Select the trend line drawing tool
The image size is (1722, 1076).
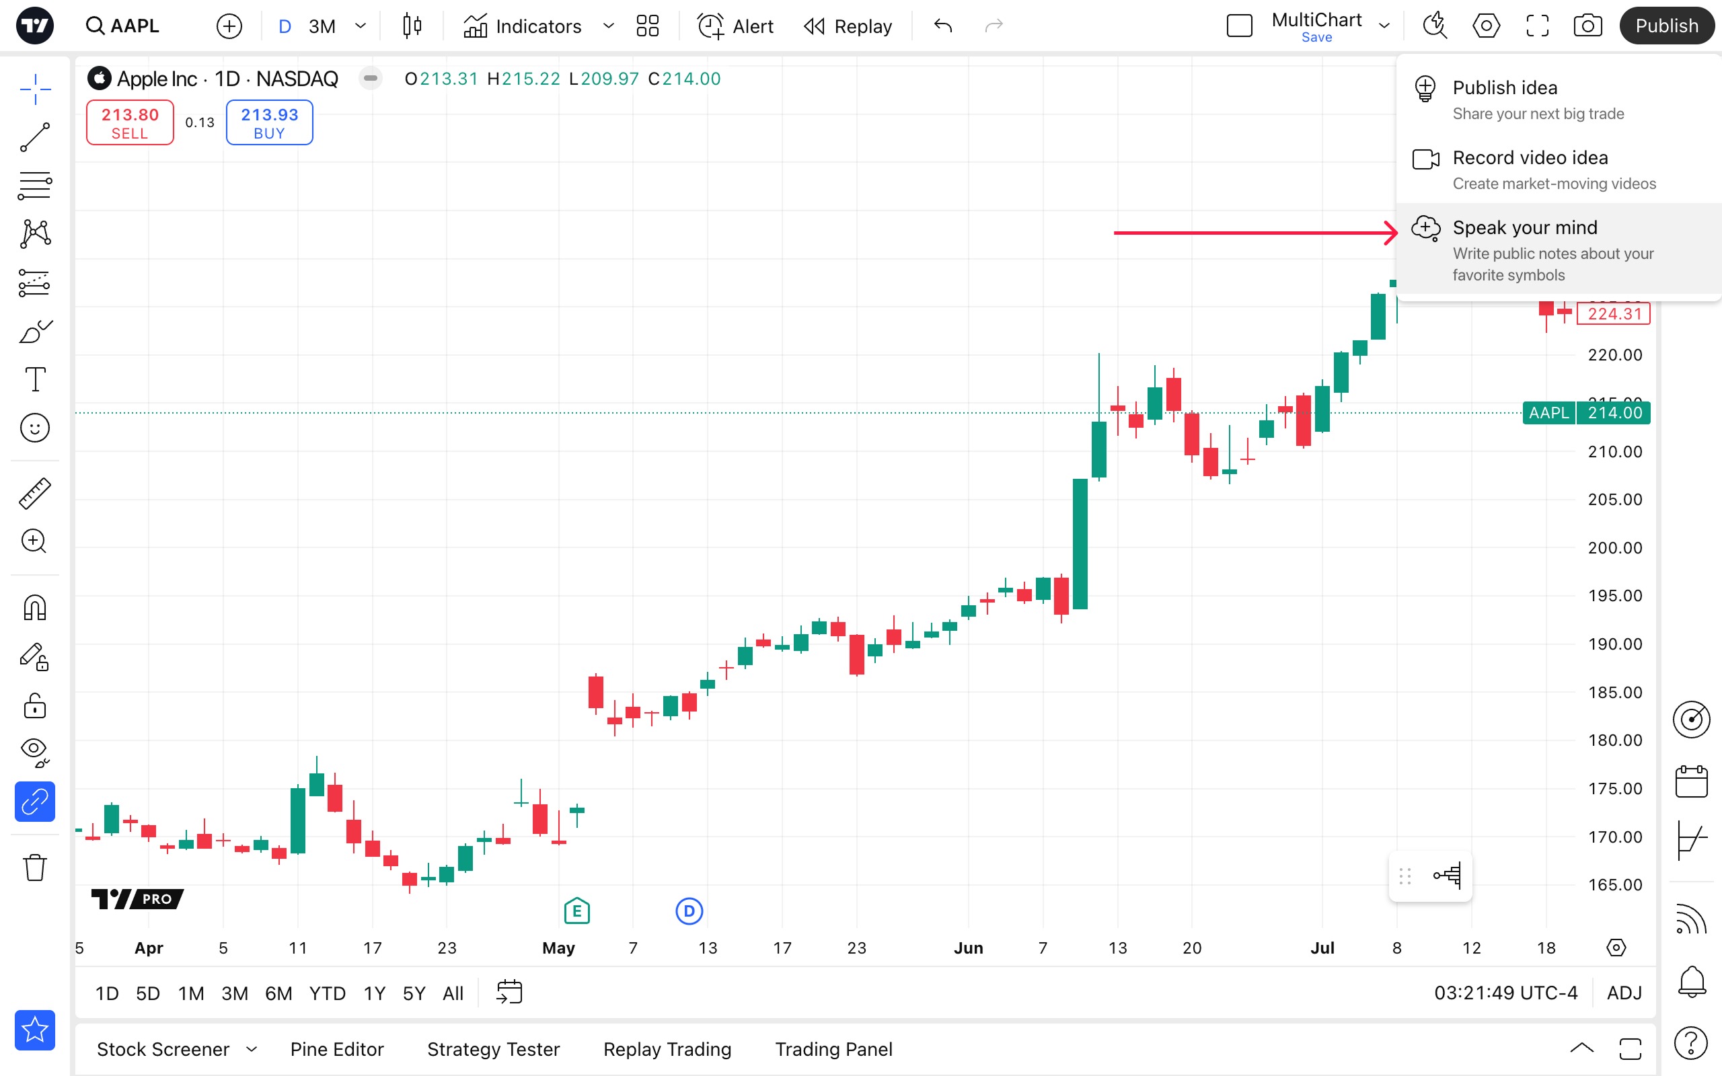34,137
